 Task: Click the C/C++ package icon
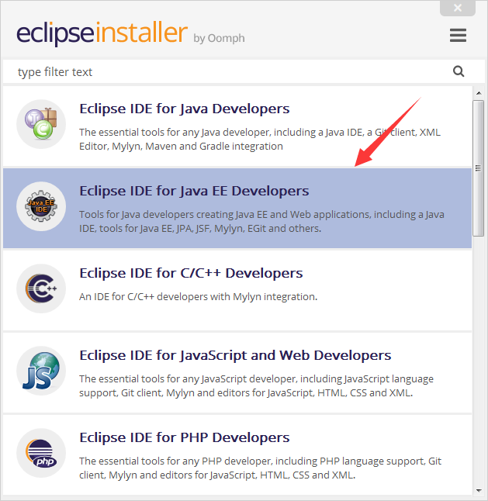[41, 289]
